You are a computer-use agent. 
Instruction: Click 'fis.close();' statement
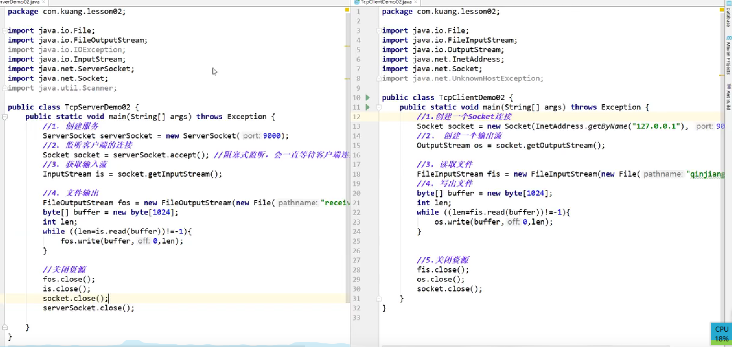coord(443,270)
